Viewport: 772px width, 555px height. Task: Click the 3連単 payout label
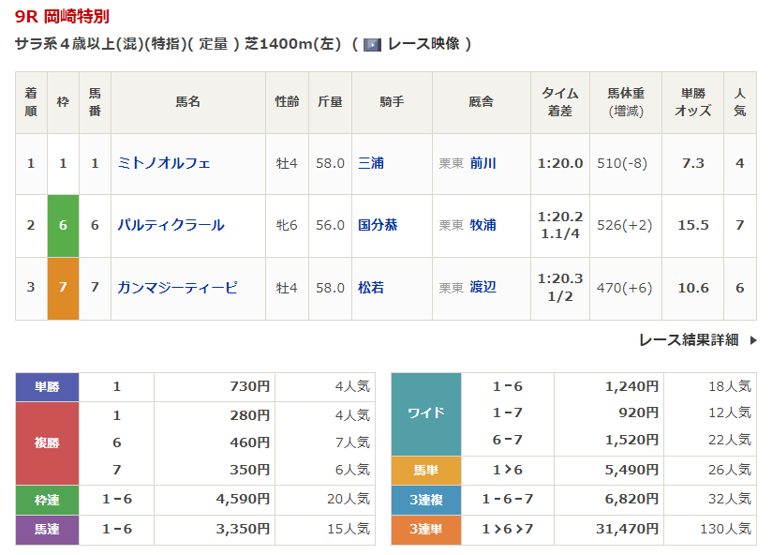pyautogui.click(x=426, y=530)
